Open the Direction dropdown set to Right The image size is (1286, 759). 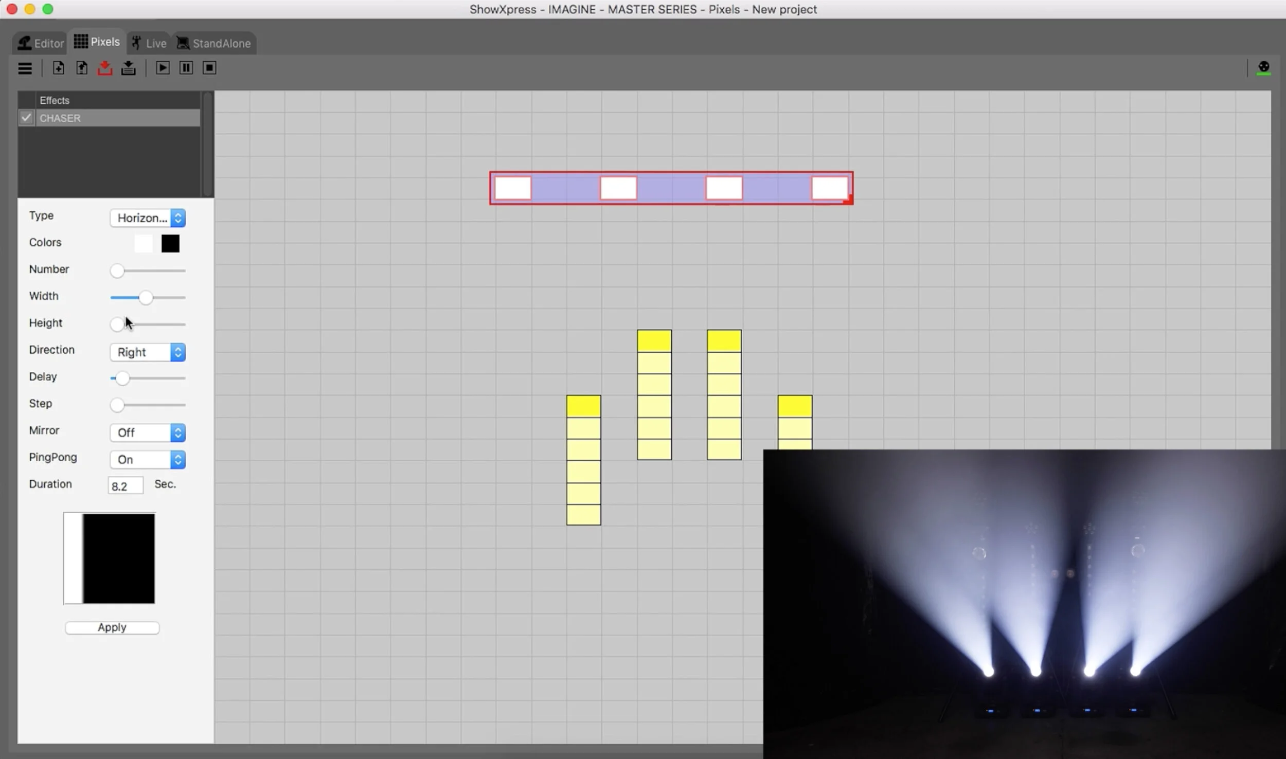click(x=148, y=352)
